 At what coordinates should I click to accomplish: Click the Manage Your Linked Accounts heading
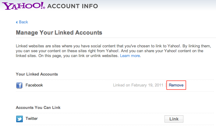59,33
